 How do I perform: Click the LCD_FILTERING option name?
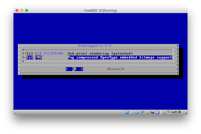coord(49,53)
